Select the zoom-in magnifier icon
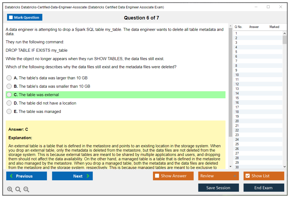Viewport: 291px width, 199px height. click(10, 189)
